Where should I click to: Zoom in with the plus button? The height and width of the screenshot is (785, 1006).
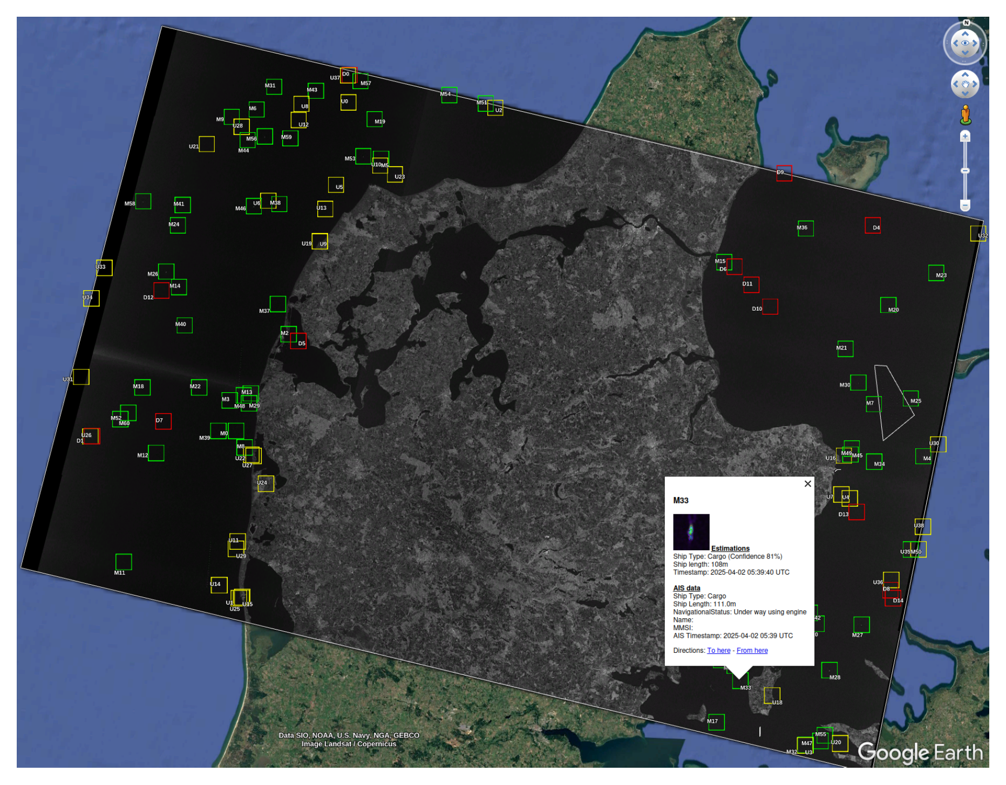tap(966, 136)
